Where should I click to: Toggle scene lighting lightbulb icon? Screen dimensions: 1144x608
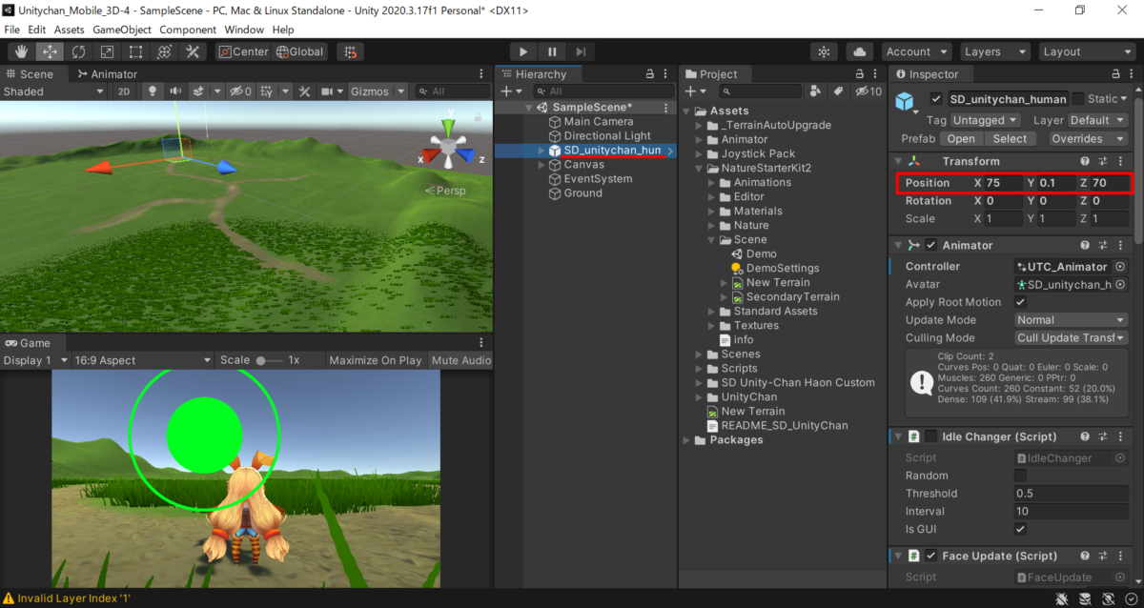151,91
